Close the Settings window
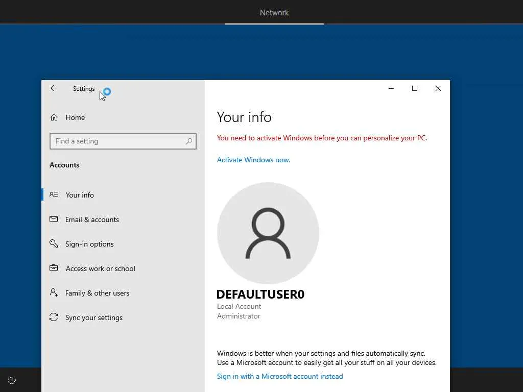 (438, 88)
